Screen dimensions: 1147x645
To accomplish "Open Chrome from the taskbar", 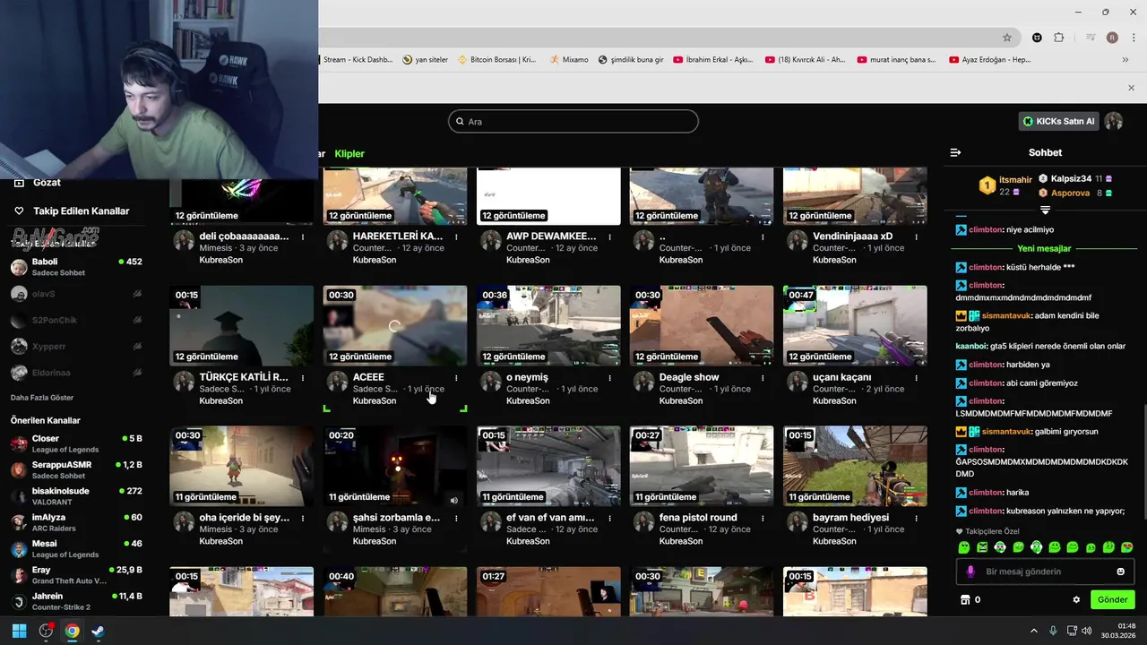I will pyautogui.click(x=72, y=631).
